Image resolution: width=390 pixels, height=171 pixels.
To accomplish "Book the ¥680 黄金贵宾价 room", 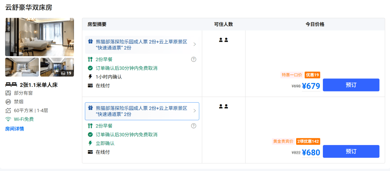I will pos(351,152).
